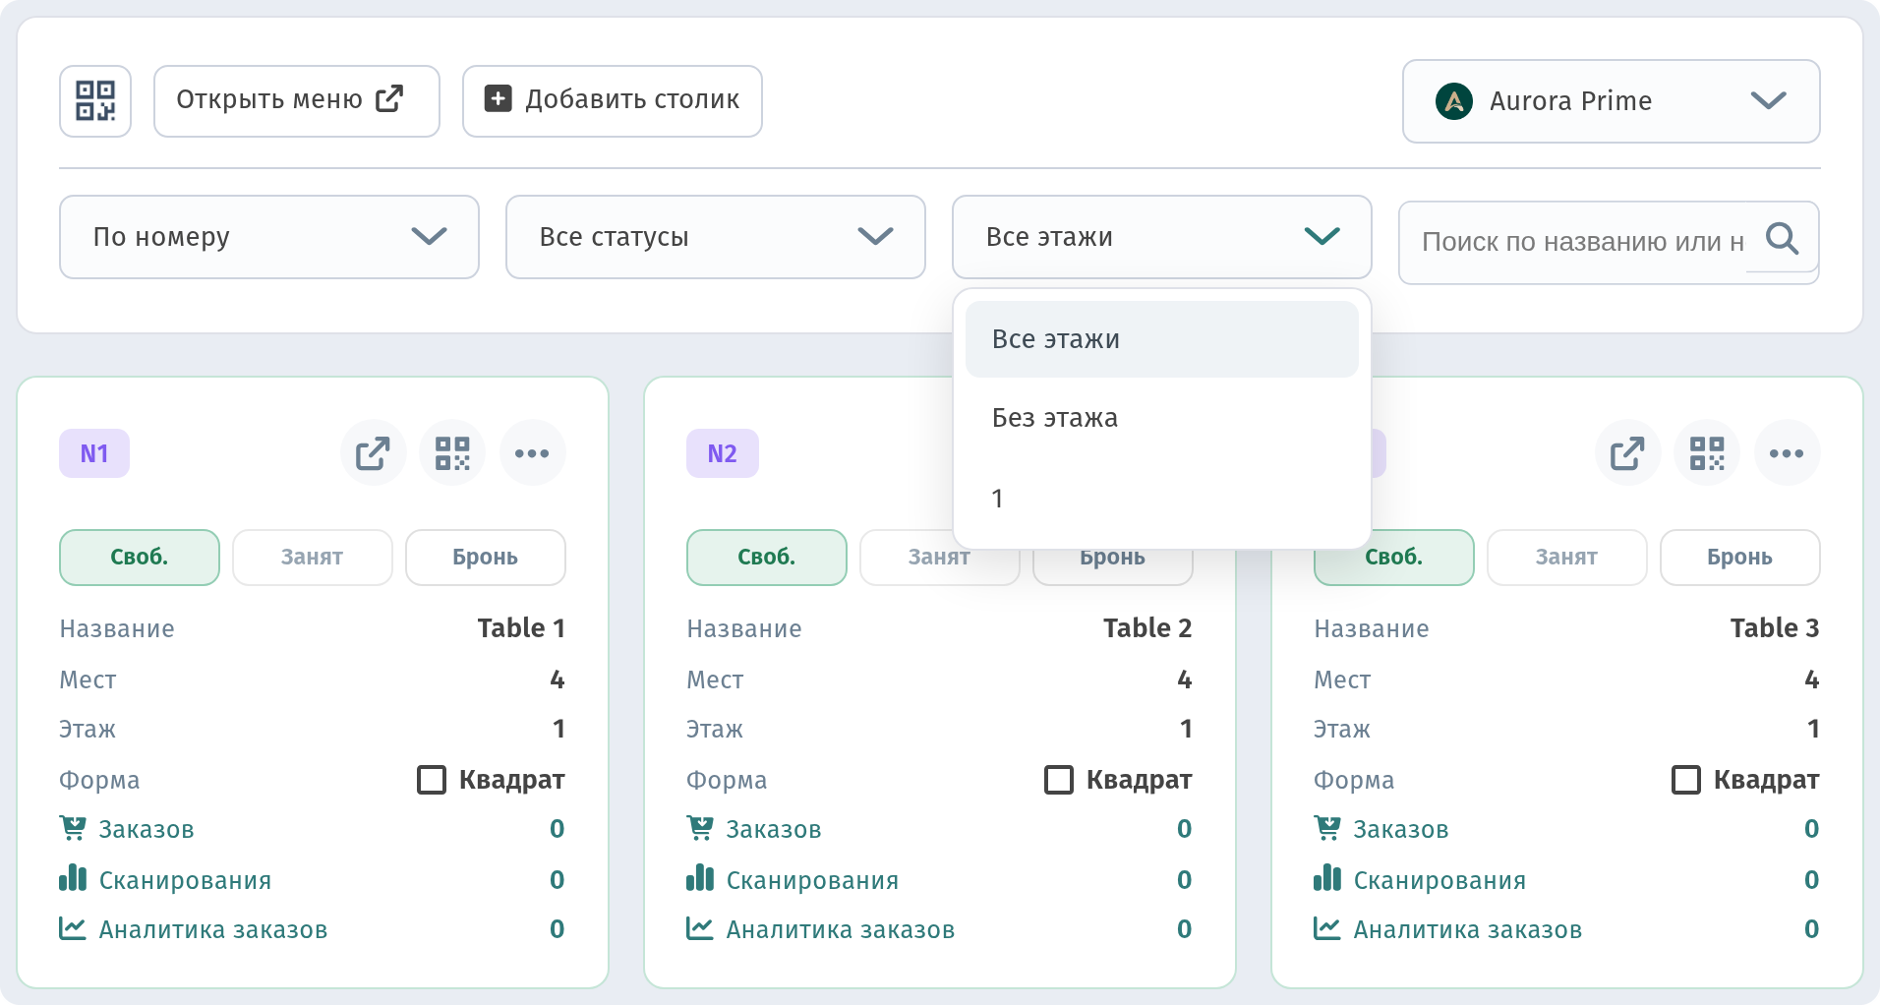The image size is (1880, 1005).
Task: Set table N1 status to Занят
Action: [313, 558]
